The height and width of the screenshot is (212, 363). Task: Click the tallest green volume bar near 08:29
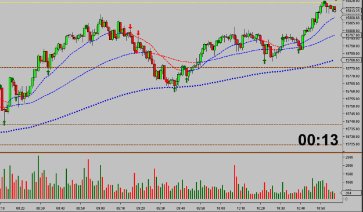(38, 177)
